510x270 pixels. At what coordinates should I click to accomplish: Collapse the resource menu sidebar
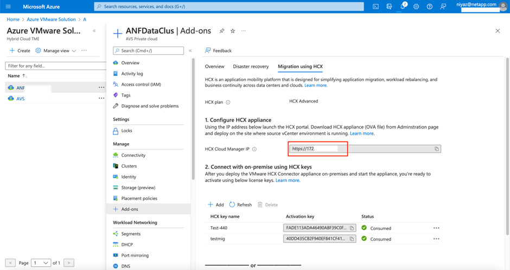pos(190,50)
